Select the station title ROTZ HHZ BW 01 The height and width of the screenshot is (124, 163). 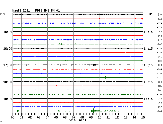pyautogui.click(x=47, y=11)
